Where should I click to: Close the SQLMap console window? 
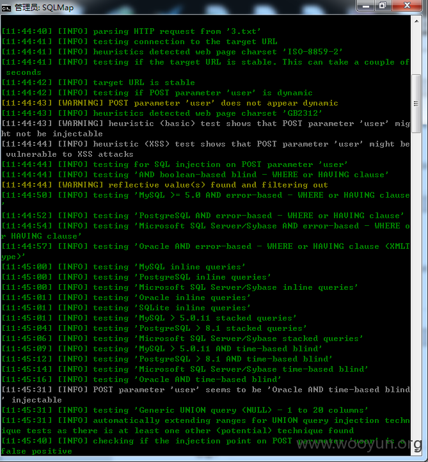pyautogui.click(x=407, y=6)
